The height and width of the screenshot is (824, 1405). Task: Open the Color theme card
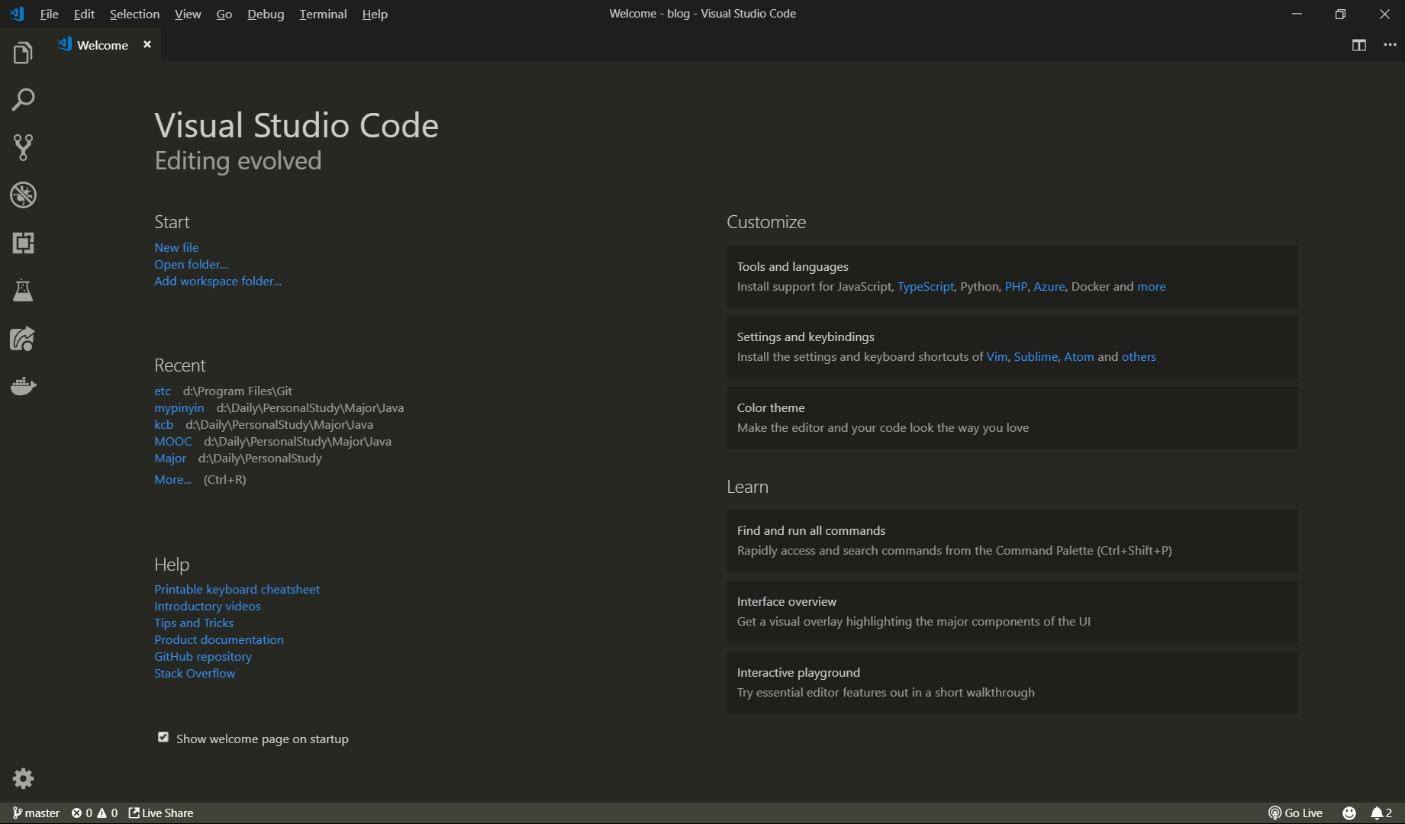tap(1012, 417)
